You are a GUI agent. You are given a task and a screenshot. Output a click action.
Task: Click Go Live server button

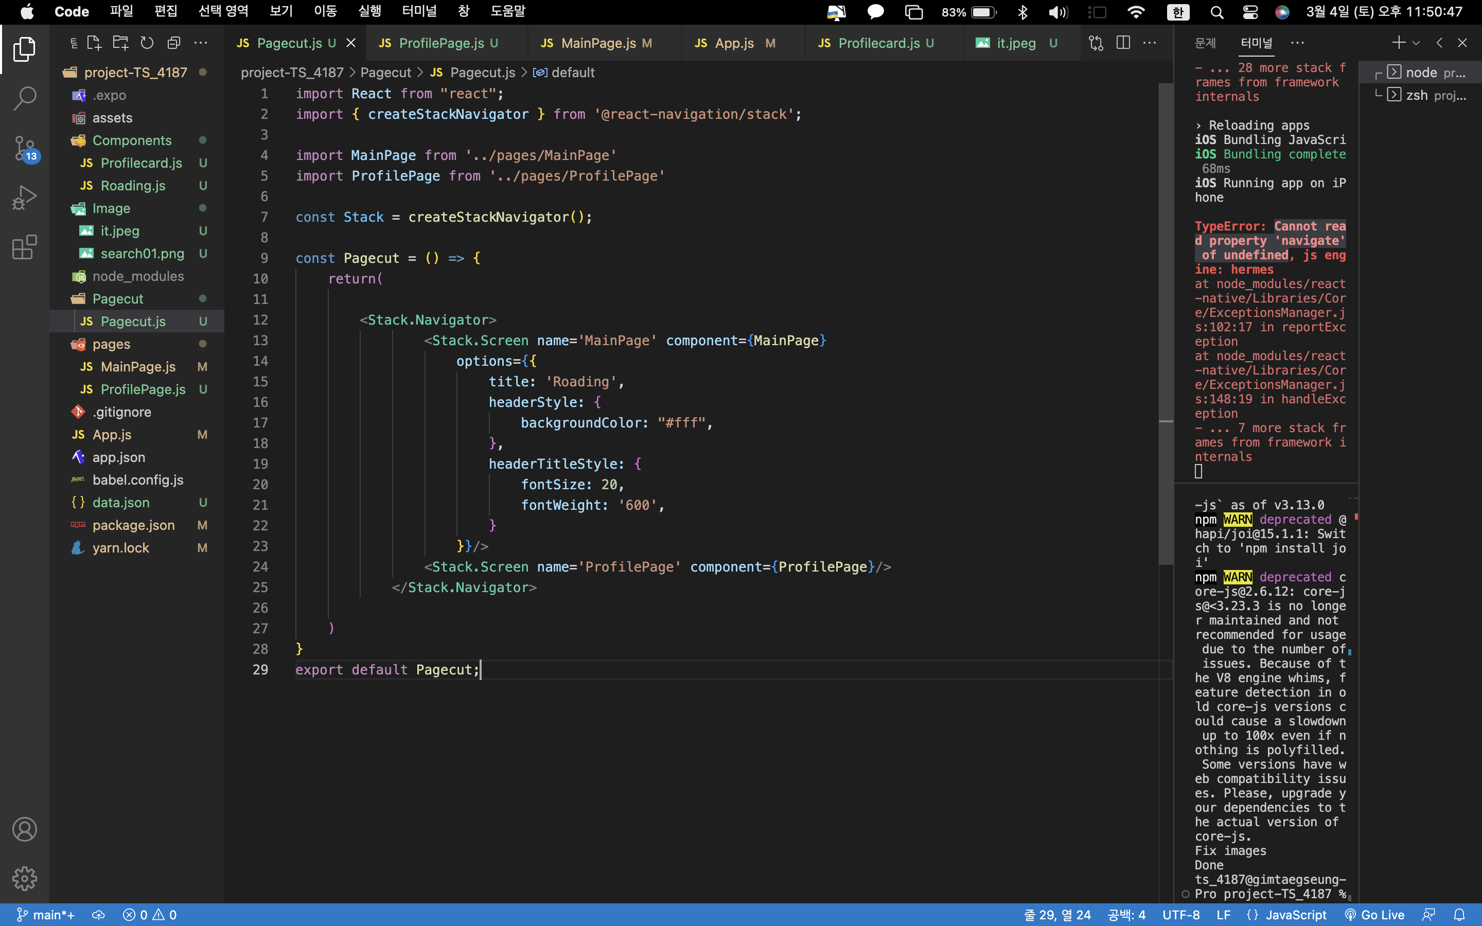[x=1375, y=914]
